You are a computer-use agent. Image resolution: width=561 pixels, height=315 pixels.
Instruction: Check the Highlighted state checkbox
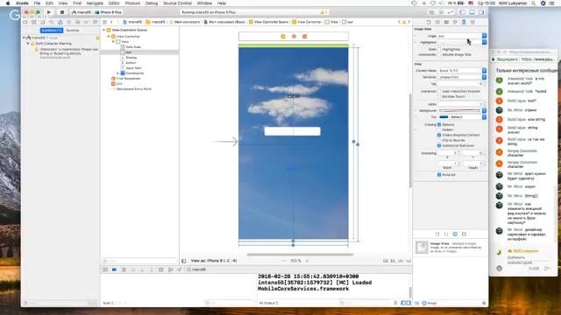tap(439, 49)
